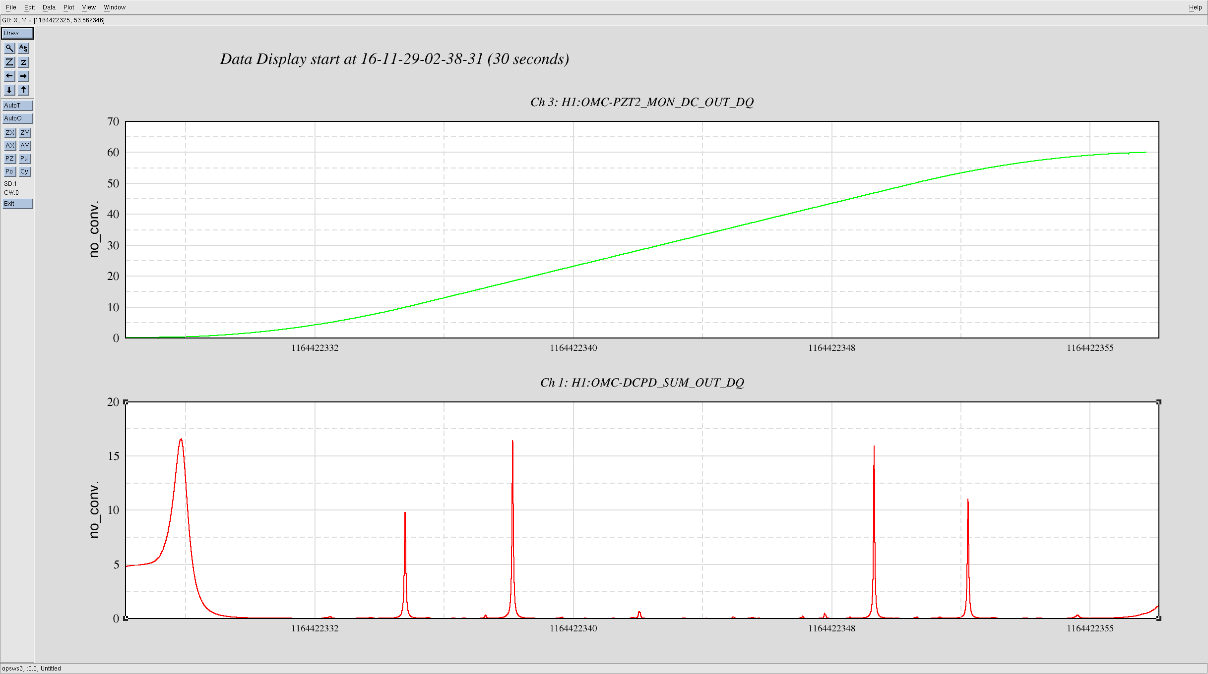Open the View menu
Image resolution: width=1208 pixels, height=674 pixels.
89,7
